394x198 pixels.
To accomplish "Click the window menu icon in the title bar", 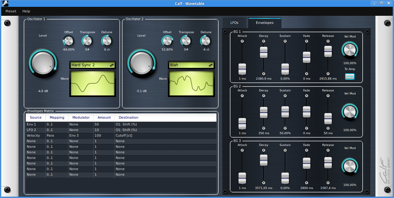I will (x=5, y=3).
